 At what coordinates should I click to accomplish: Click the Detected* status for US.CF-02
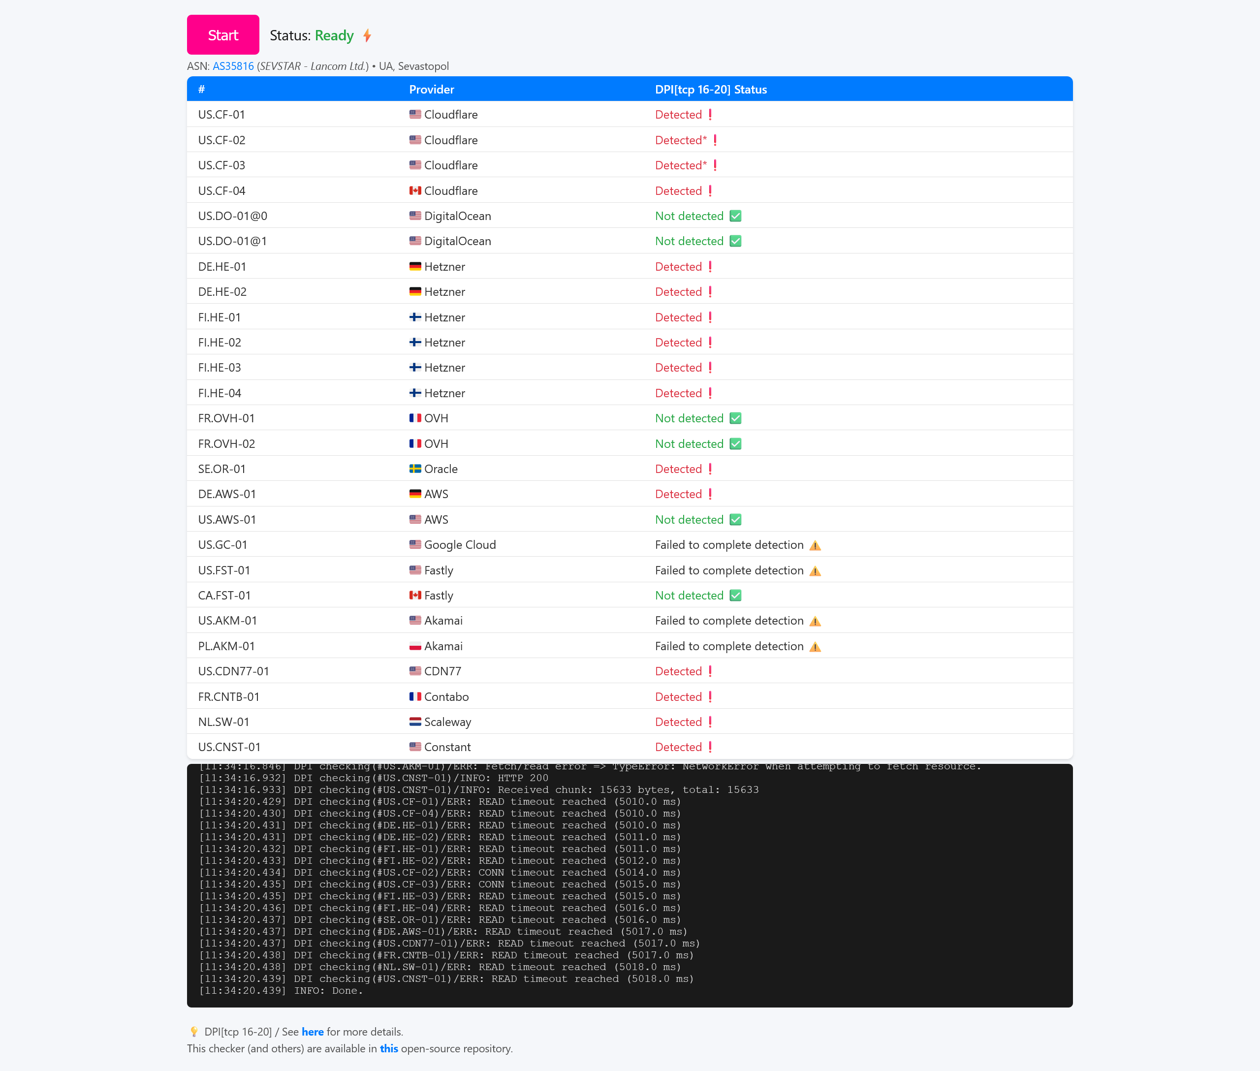click(681, 140)
